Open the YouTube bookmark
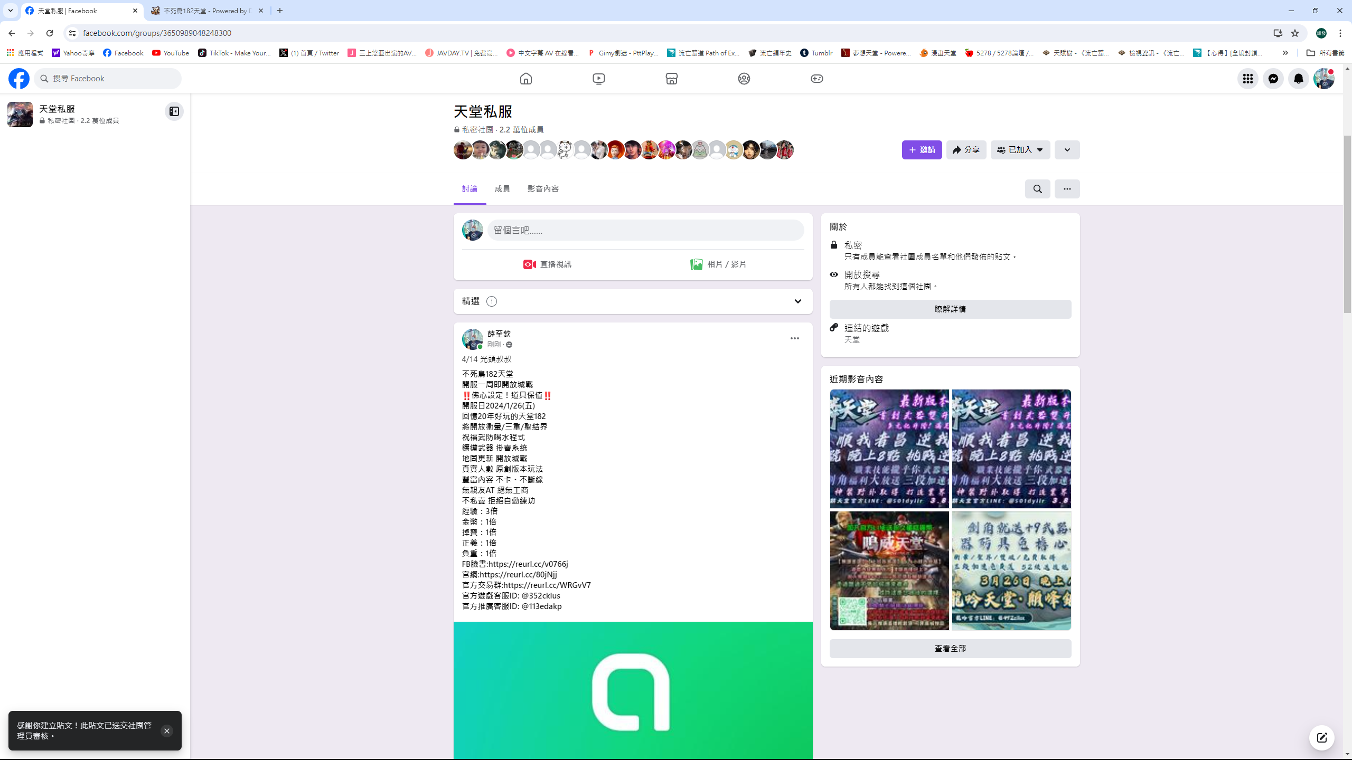The image size is (1352, 760). (x=170, y=53)
